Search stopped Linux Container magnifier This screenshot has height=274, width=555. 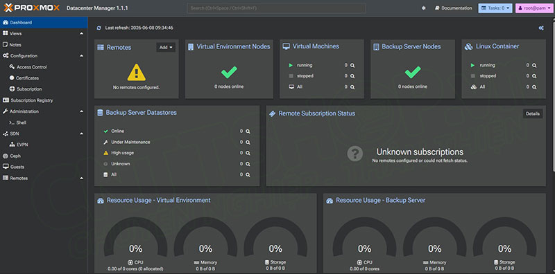tap(534, 76)
